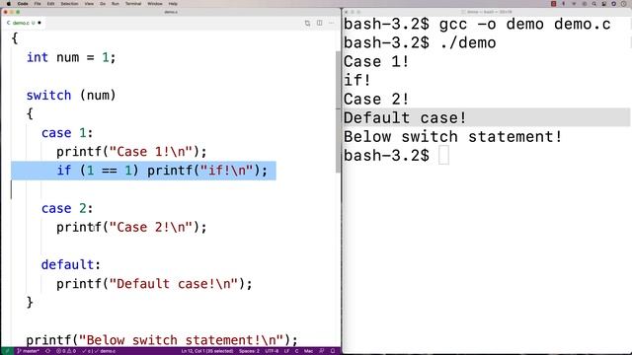Click the 'Case 2!' terminal output

point(376,100)
